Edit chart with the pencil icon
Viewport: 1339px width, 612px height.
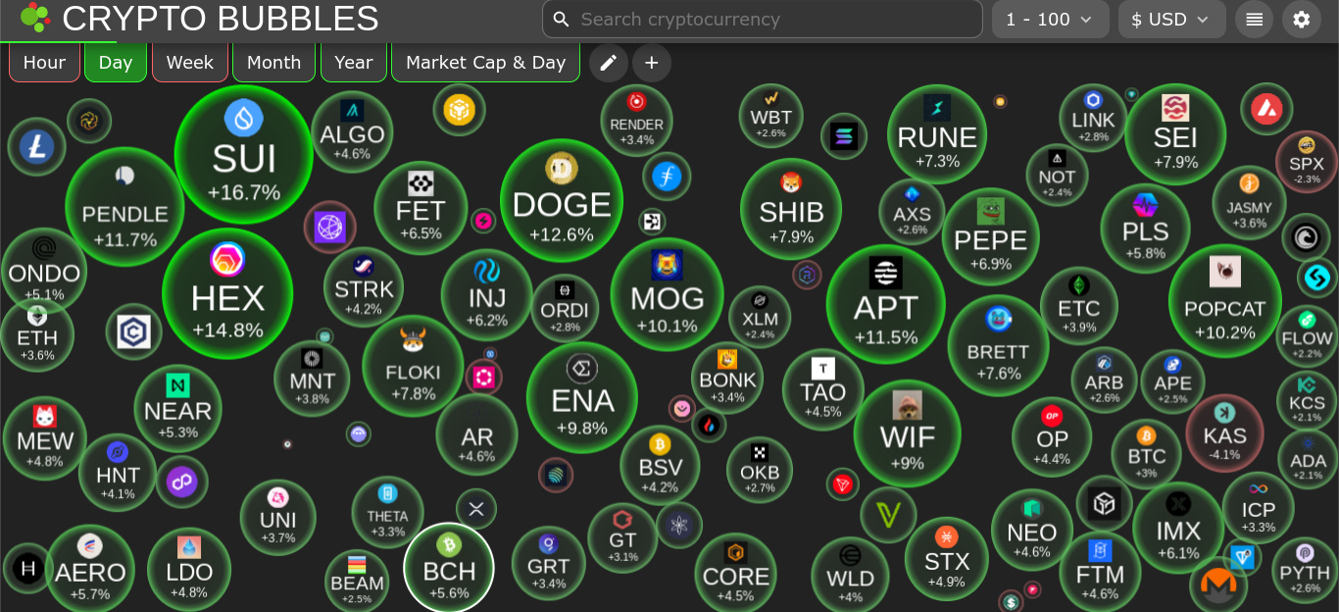pyautogui.click(x=608, y=63)
